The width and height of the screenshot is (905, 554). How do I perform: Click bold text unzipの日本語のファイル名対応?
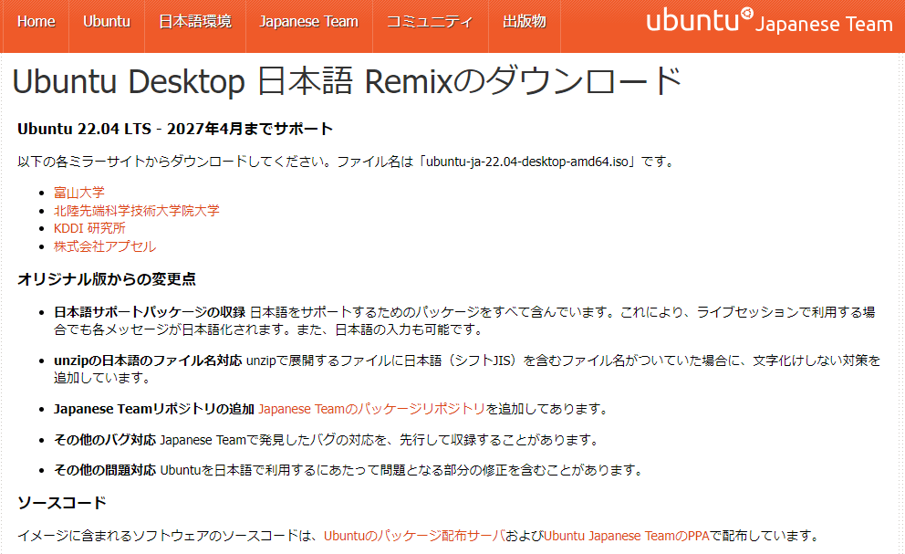pyautogui.click(x=148, y=361)
